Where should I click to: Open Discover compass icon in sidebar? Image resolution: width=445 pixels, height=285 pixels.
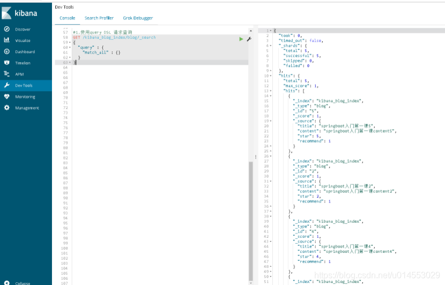tap(7, 29)
